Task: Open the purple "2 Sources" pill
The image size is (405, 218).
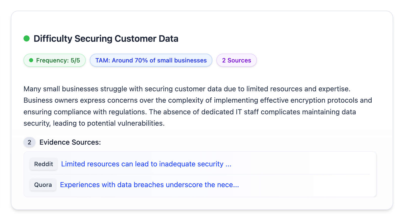Action: [236, 60]
